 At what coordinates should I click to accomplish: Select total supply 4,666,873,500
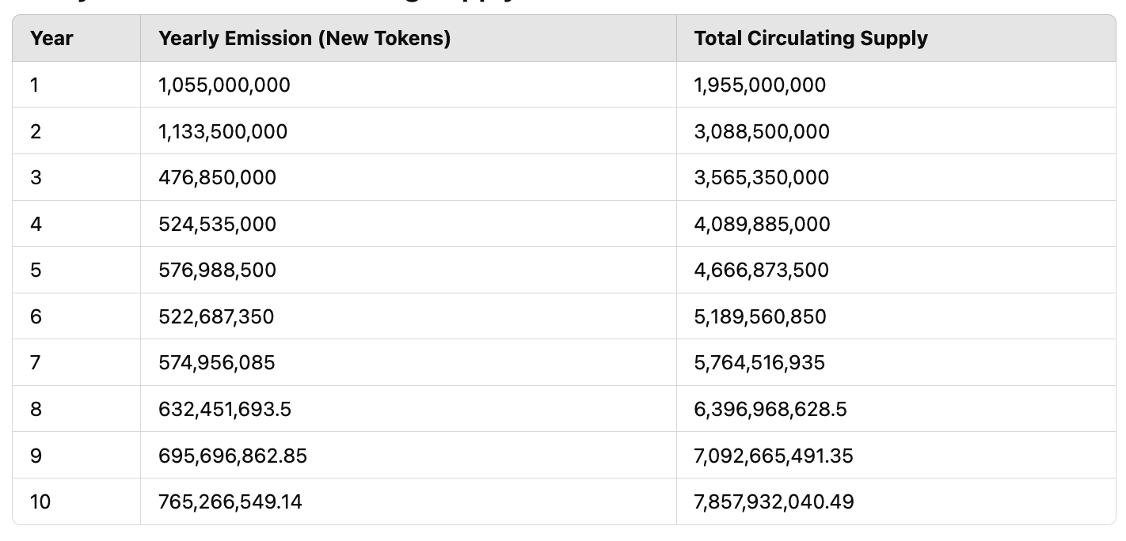pos(762,270)
